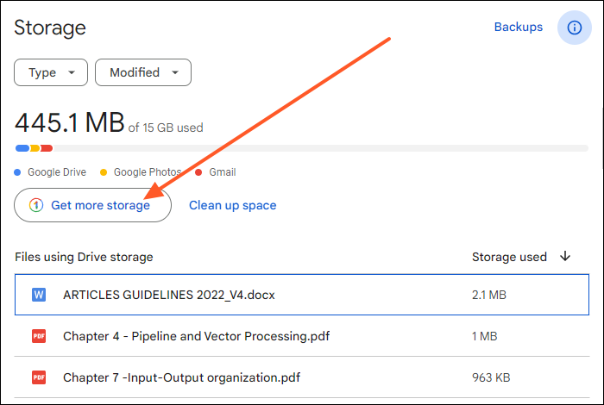Image resolution: width=604 pixels, height=405 pixels.
Task: Sort by Storage used column header
Action: click(509, 257)
